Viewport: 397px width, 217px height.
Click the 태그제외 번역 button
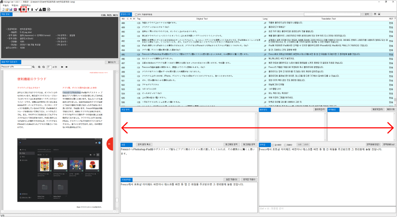[231, 144]
